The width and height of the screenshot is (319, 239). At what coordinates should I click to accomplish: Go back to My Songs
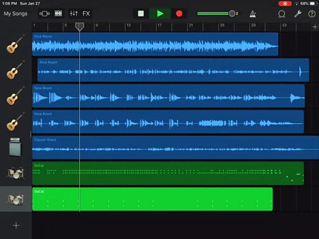[16, 14]
